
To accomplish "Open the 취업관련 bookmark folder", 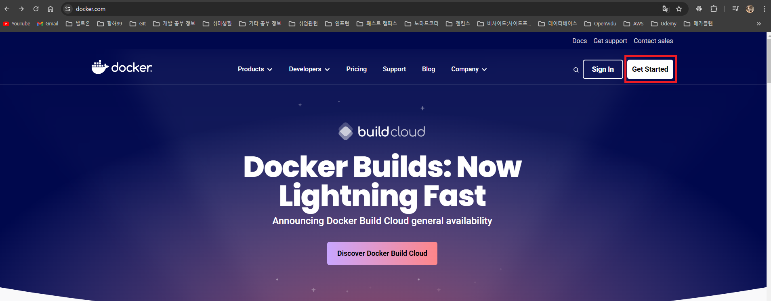I will point(303,24).
